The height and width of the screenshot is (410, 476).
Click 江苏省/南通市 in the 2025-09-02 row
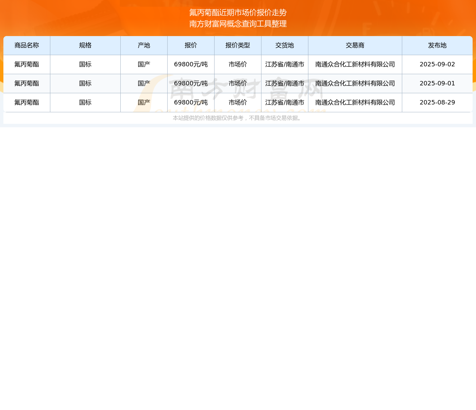tap(285, 64)
